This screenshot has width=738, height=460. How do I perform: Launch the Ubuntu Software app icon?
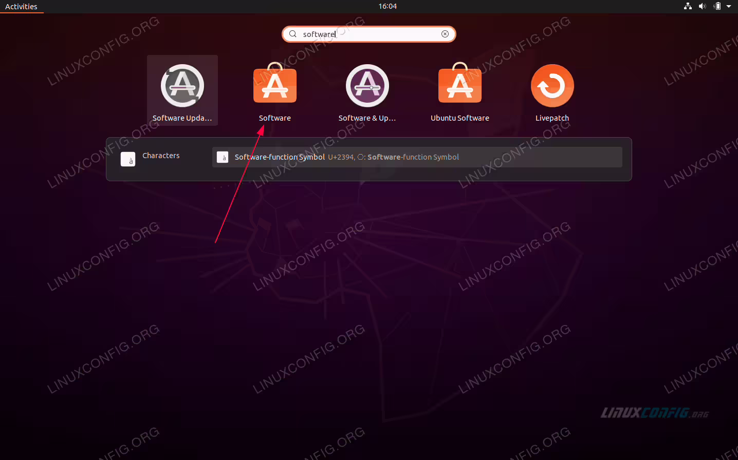(460, 83)
